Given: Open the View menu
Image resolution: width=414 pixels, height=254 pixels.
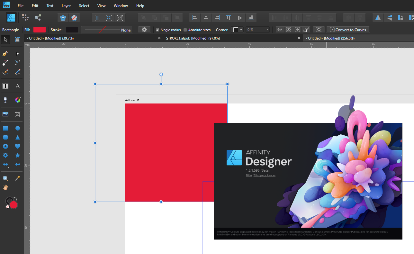Looking at the screenshot, I should click(101, 6).
